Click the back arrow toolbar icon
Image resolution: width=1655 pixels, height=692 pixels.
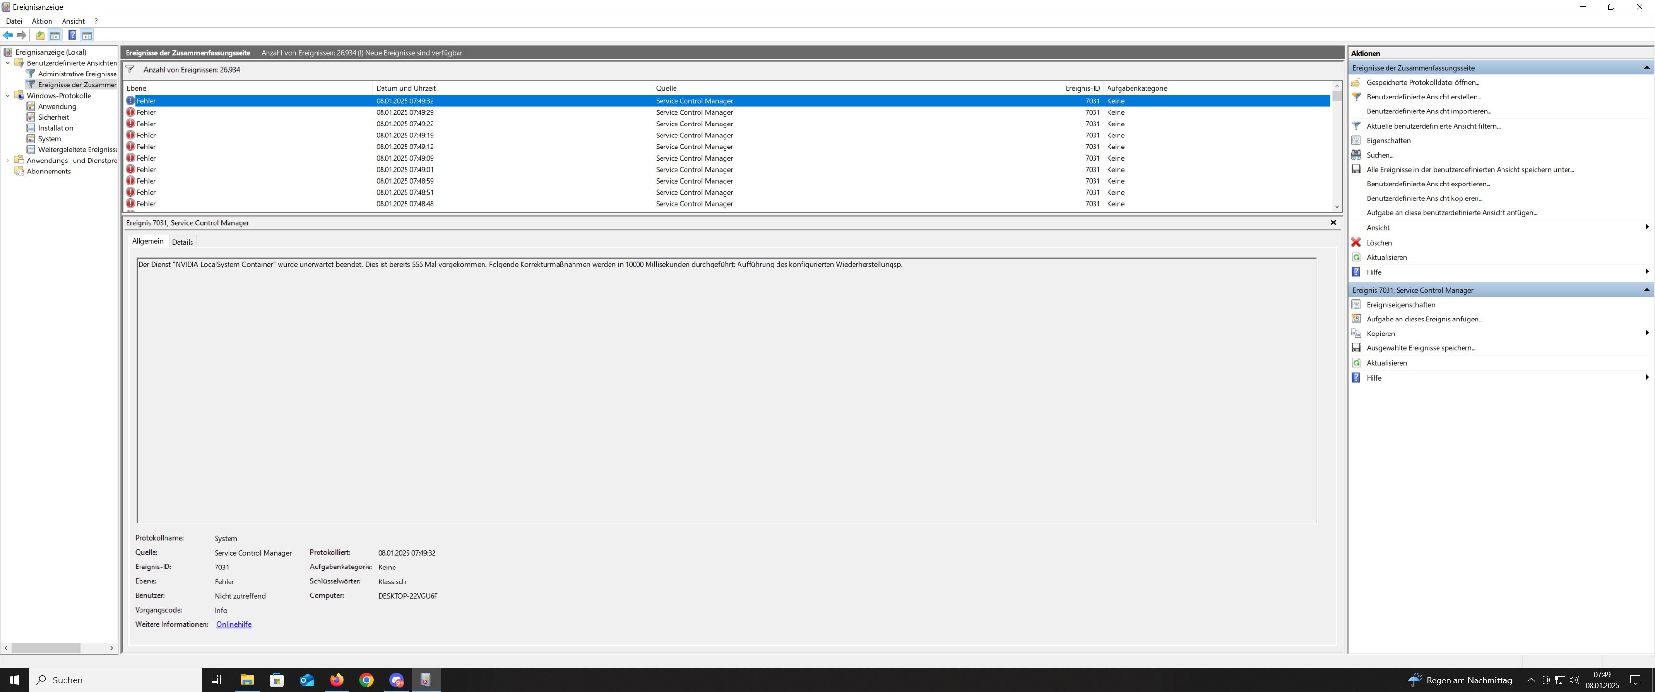click(x=8, y=35)
